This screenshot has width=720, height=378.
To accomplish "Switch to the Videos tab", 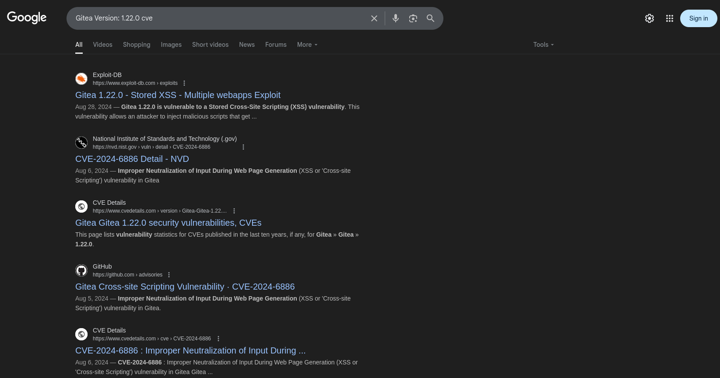I will click(x=102, y=45).
